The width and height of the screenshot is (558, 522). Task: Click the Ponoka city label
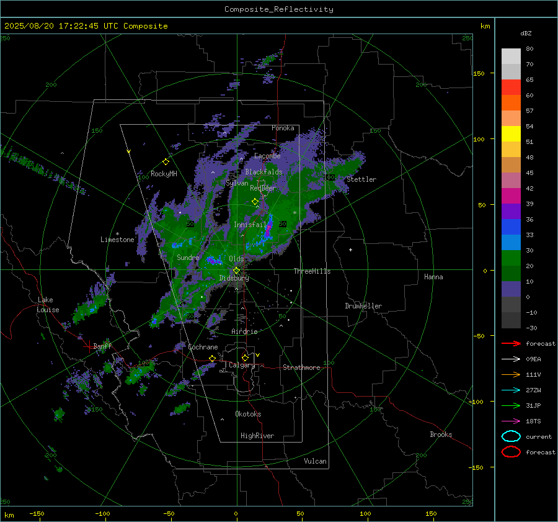coord(283,128)
